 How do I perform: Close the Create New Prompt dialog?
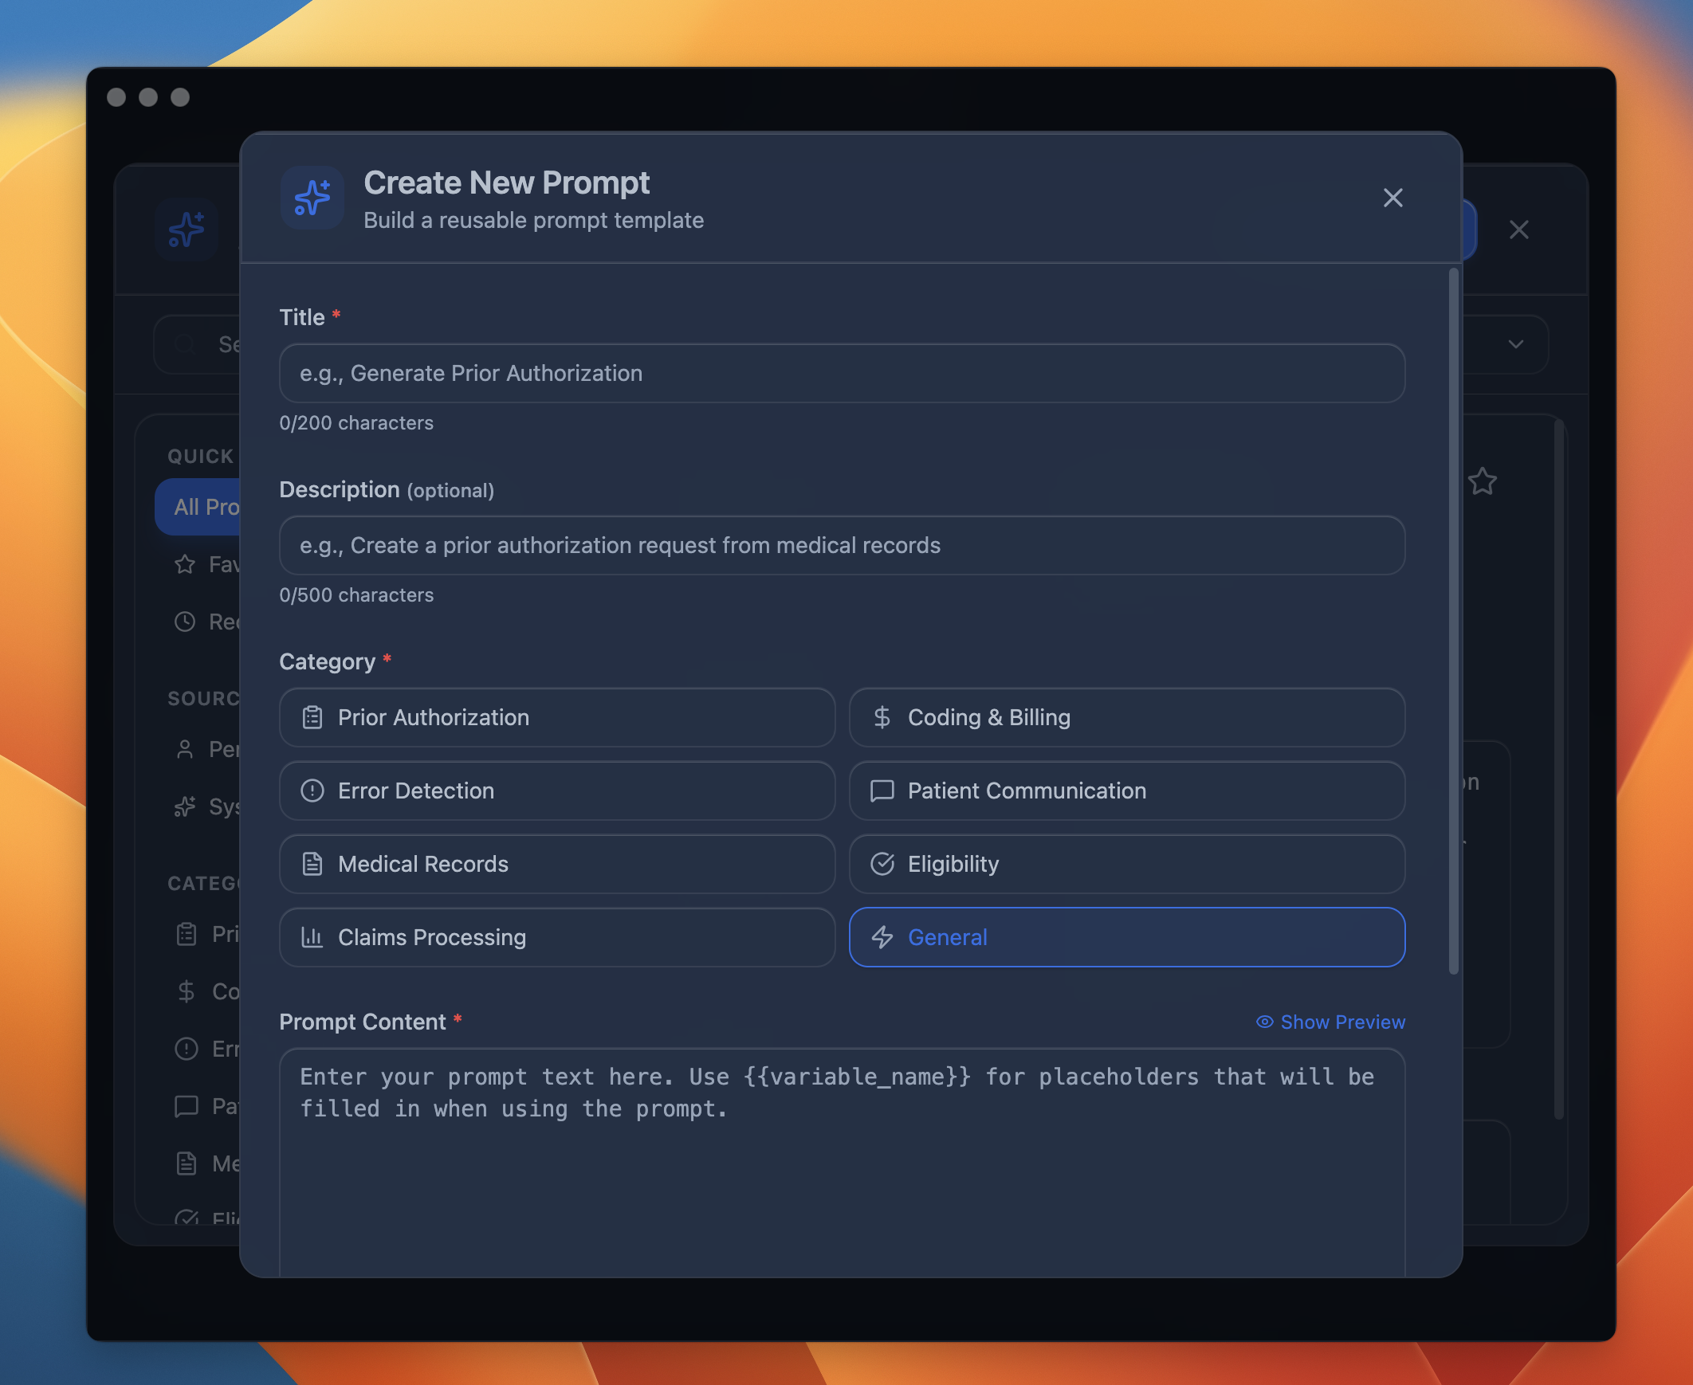pyautogui.click(x=1393, y=198)
